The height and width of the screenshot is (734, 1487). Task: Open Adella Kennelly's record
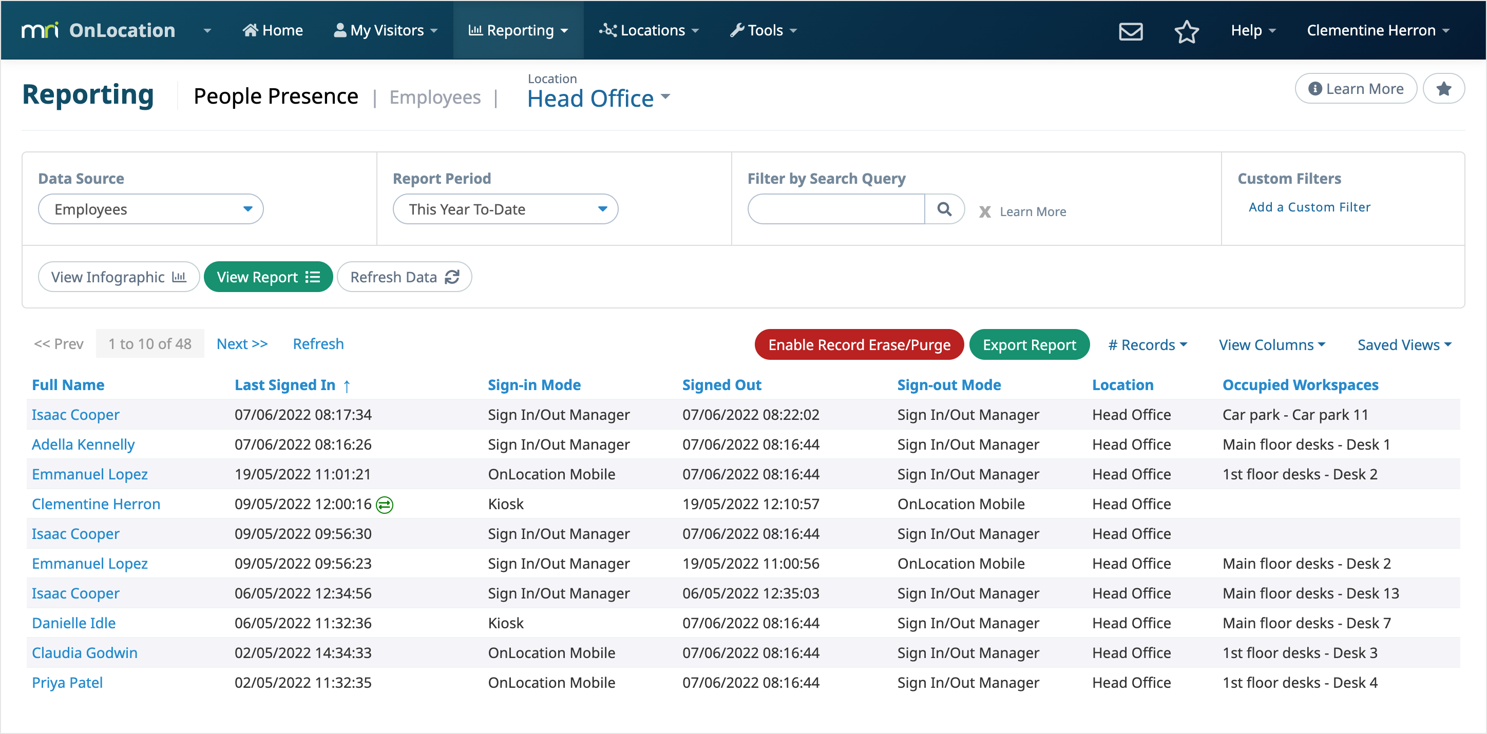pyautogui.click(x=83, y=445)
